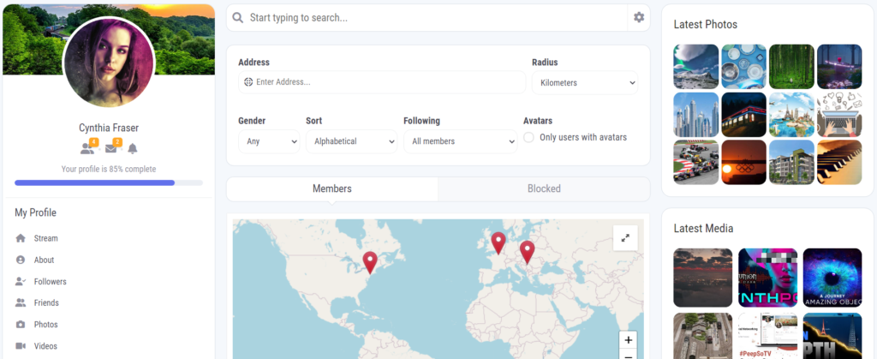Open the Radius Kilometers dropdown
The image size is (877, 359).
click(585, 83)
